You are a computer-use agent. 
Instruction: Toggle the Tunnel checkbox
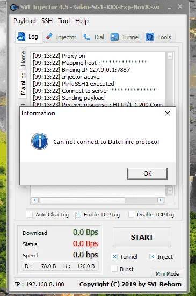[114, 257]
